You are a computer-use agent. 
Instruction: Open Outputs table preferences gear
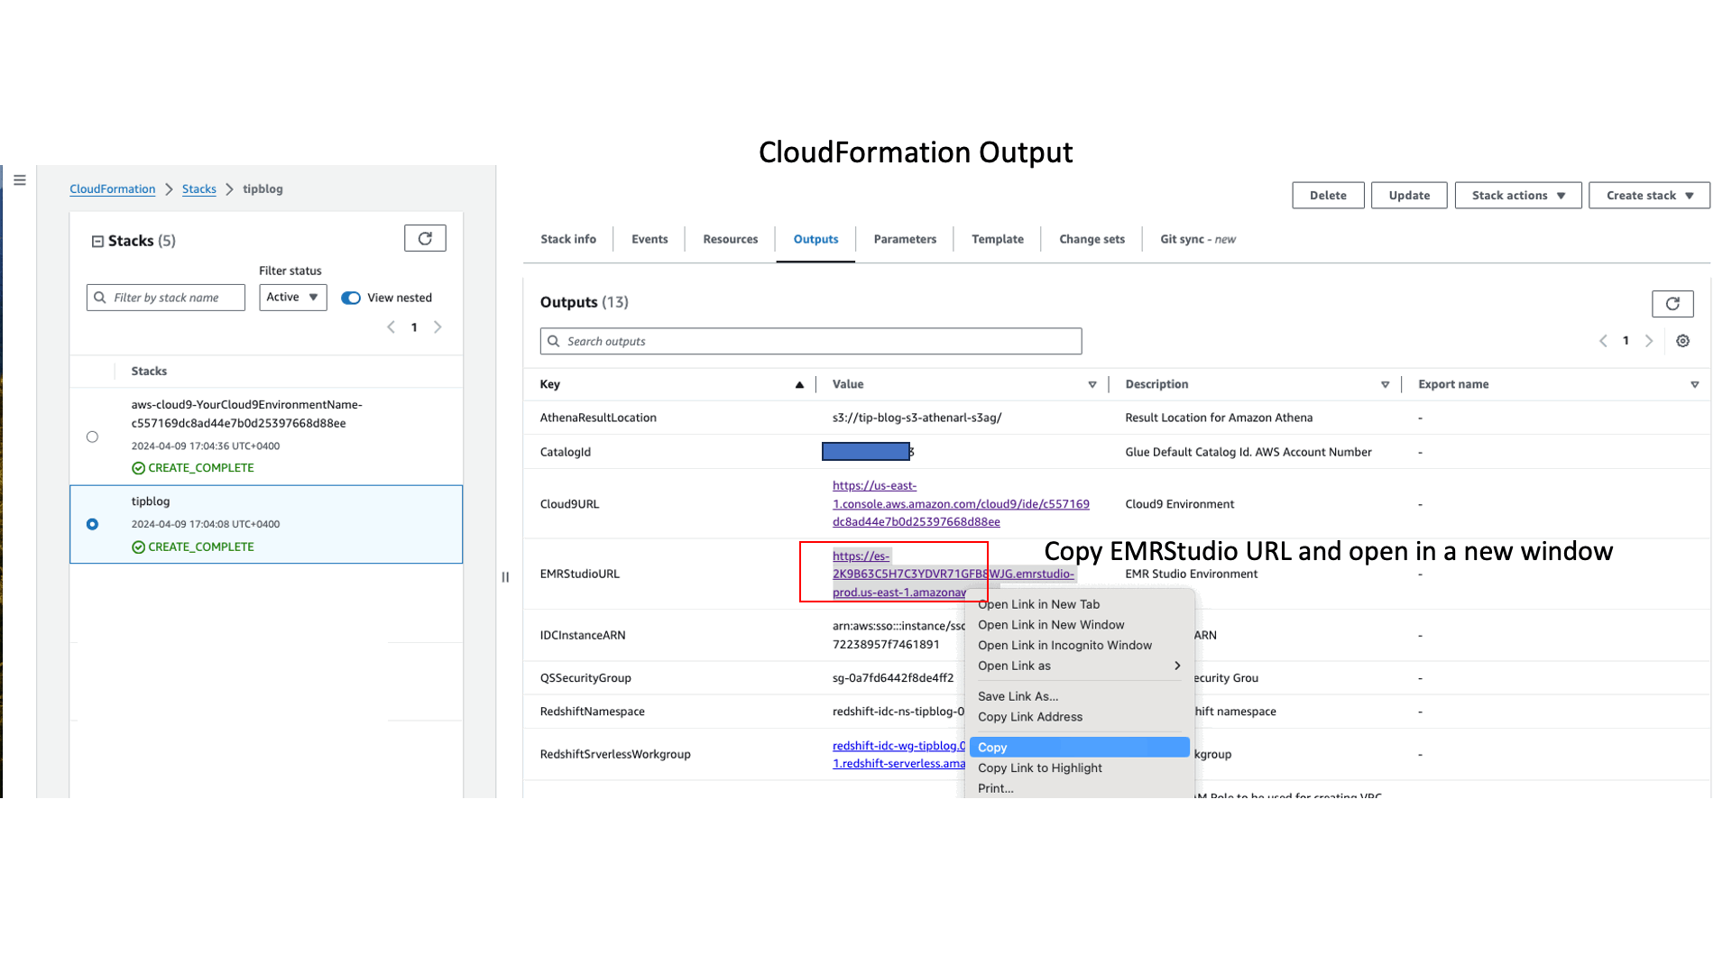[1682, 341]
